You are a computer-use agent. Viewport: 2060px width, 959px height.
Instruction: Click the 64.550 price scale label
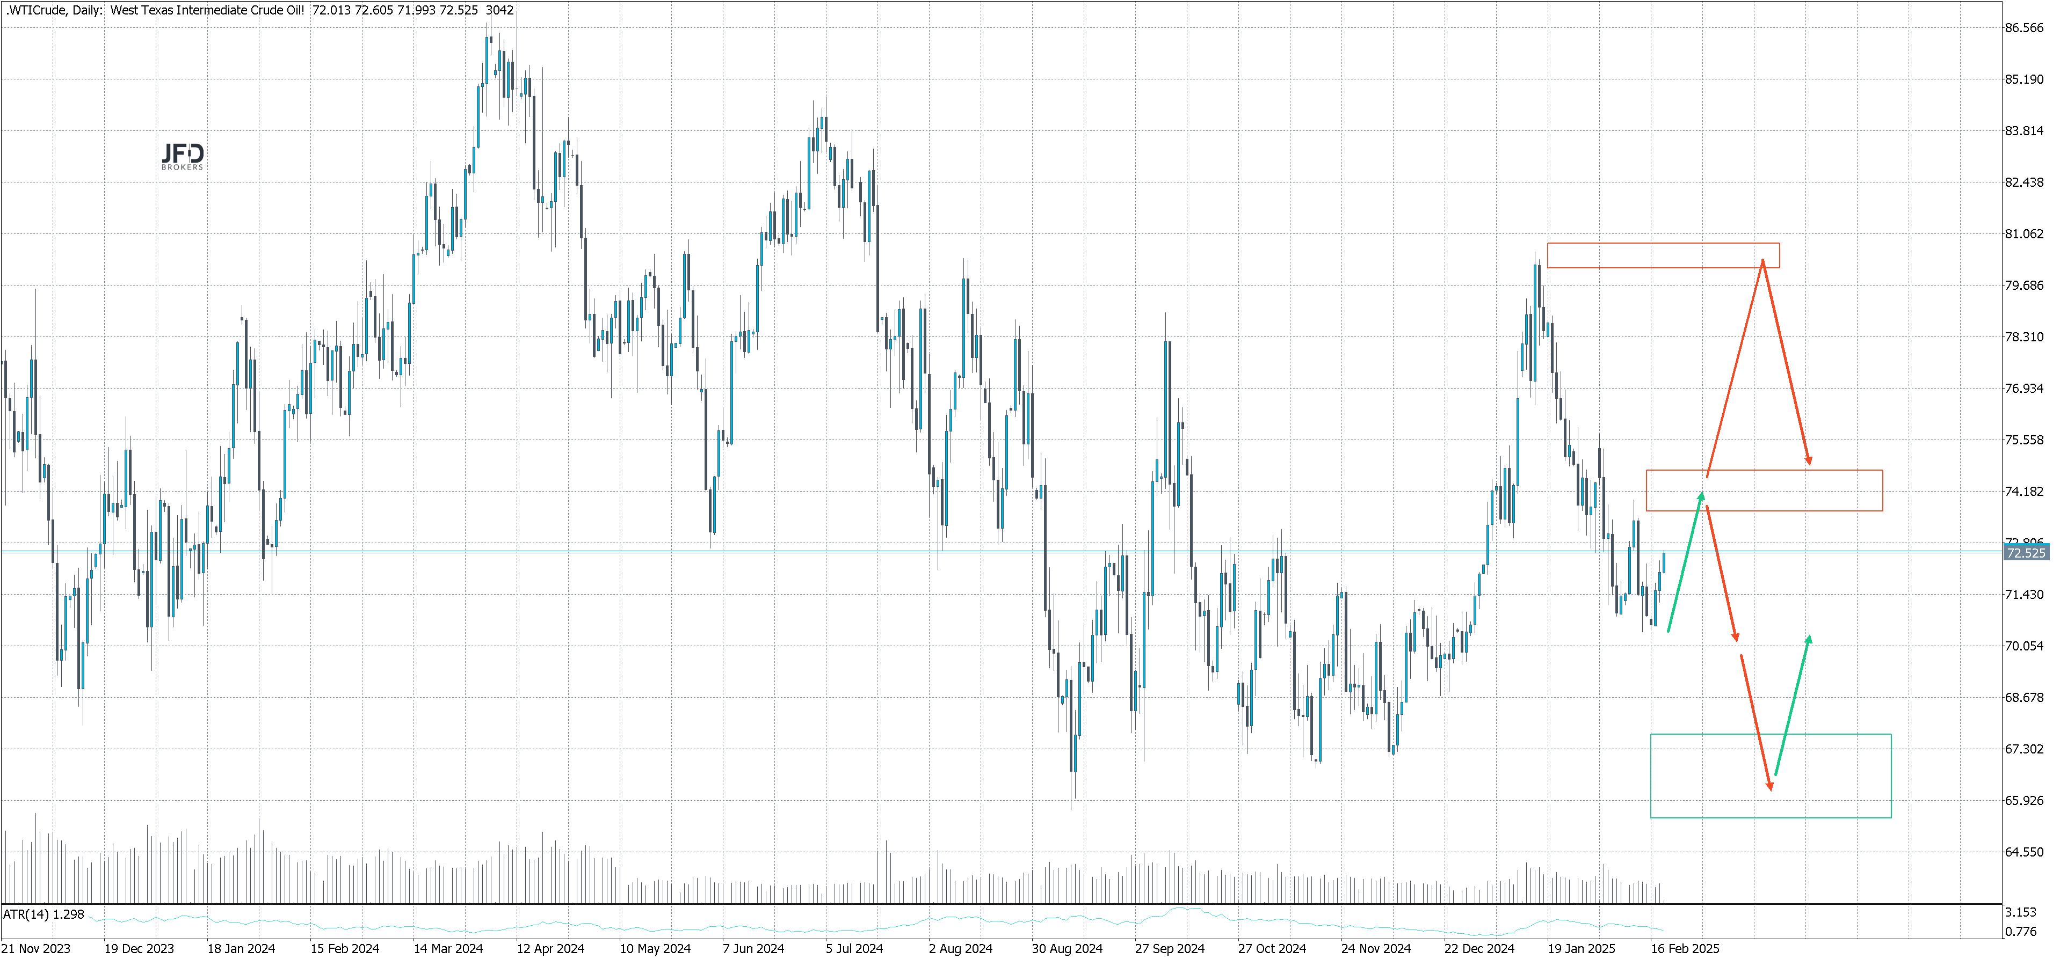(x=2023, y=852)
